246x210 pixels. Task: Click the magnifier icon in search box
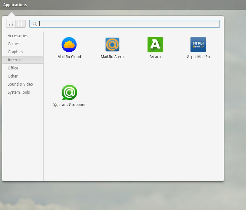click(x=35, y=24)
